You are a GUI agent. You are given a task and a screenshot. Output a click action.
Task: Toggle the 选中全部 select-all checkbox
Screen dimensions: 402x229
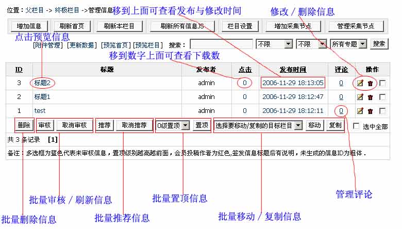(357, 126)
